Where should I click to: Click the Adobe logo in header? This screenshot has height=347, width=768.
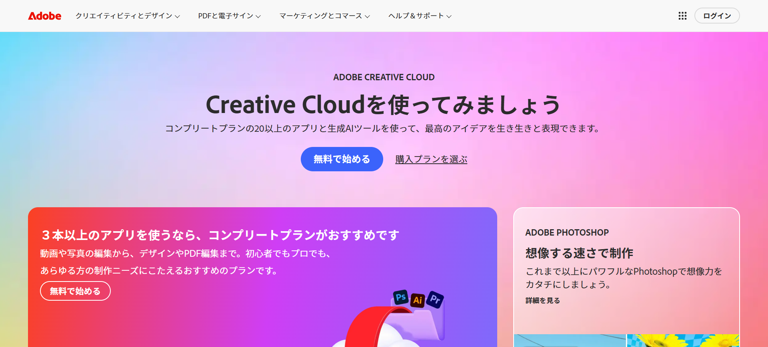44,16
